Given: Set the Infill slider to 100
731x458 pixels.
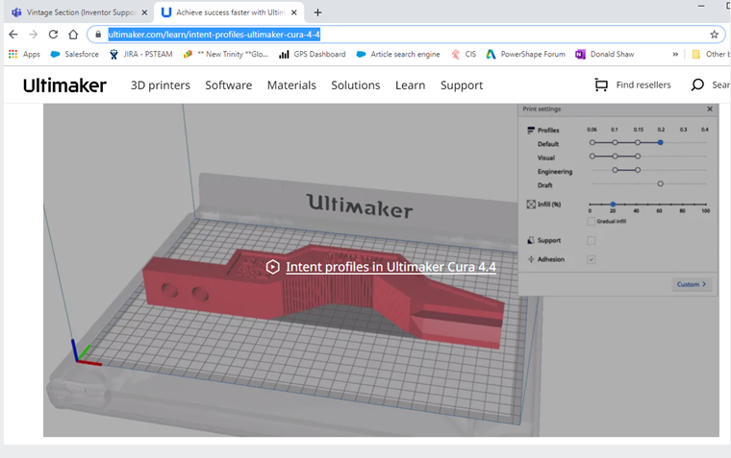Looking at the screenshot, I should (706, 205).
